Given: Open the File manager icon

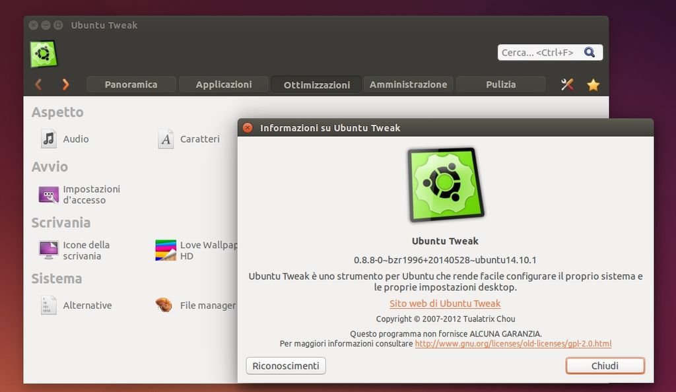Looking at the screenshot, I should [164, 305].
